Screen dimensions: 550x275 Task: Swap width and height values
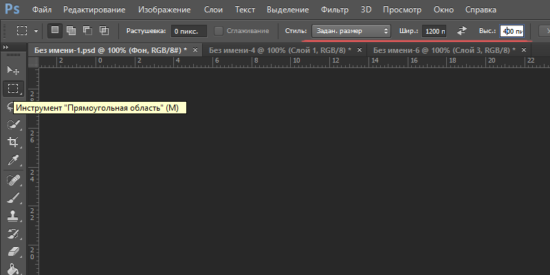click(461, 31)
